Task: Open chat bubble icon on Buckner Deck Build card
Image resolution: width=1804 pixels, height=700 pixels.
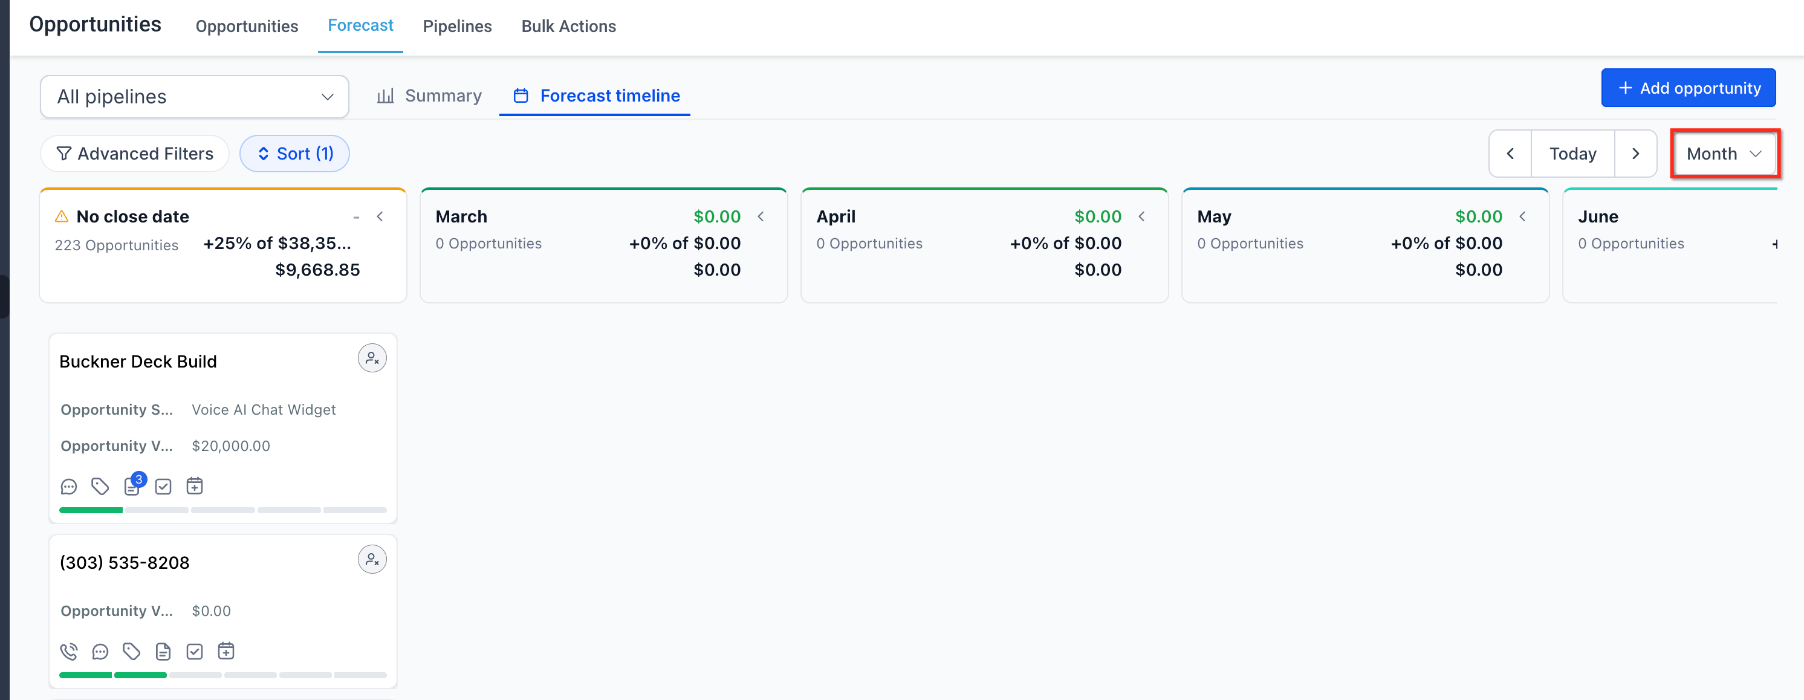Action: coord(69,487)
